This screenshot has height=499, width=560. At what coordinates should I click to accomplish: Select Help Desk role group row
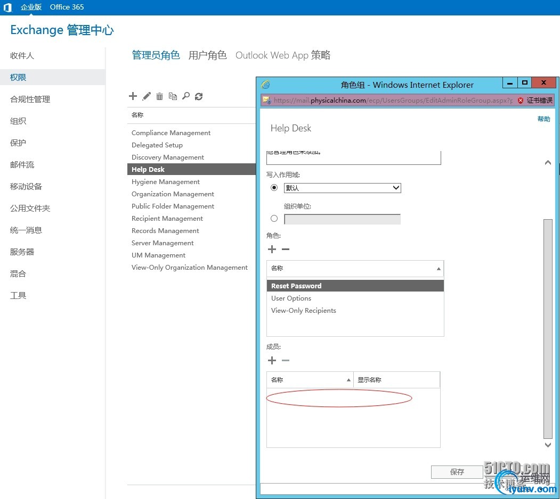tap(191, 169)
